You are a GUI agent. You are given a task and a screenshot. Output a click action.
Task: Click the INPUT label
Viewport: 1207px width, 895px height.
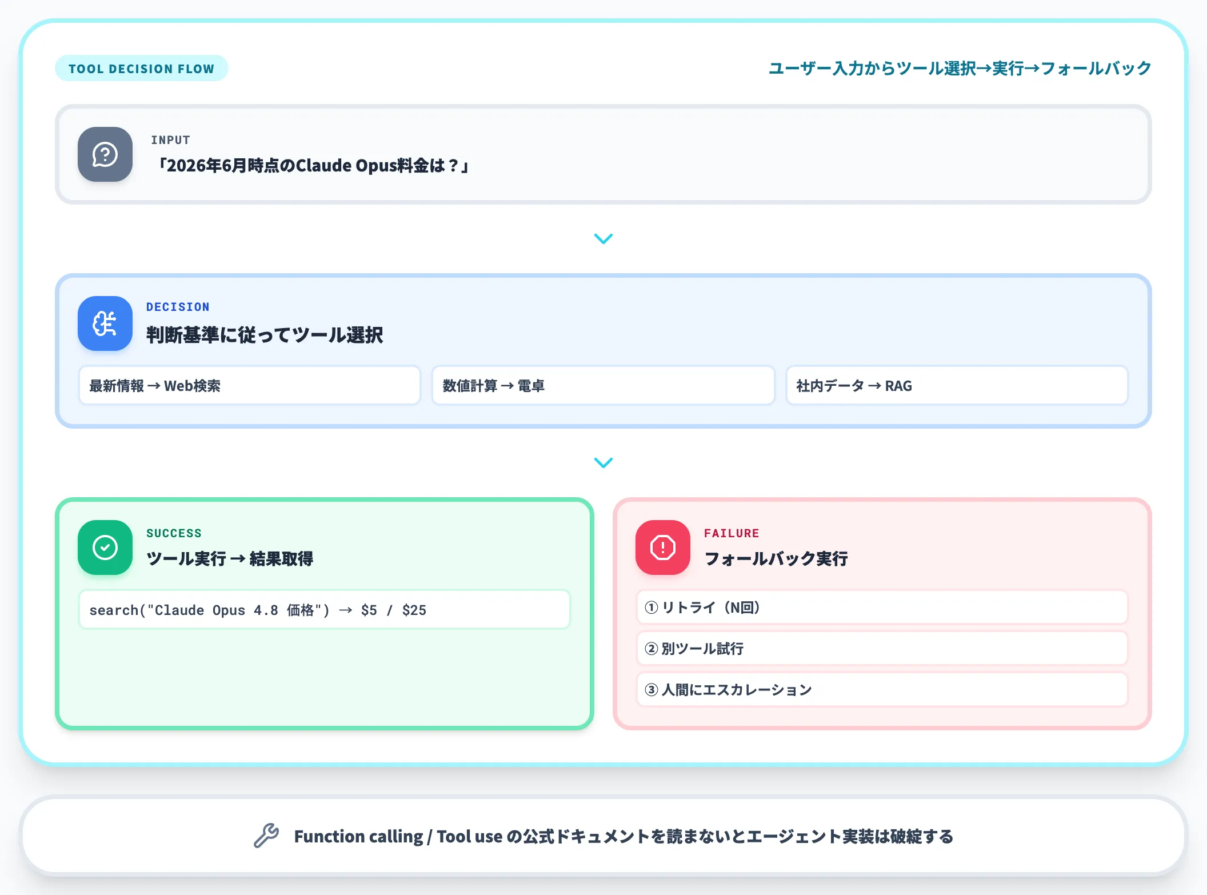point(170,140)
